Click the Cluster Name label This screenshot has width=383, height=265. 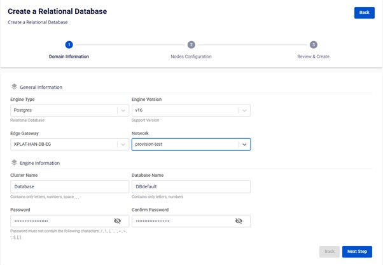point(24,175)
